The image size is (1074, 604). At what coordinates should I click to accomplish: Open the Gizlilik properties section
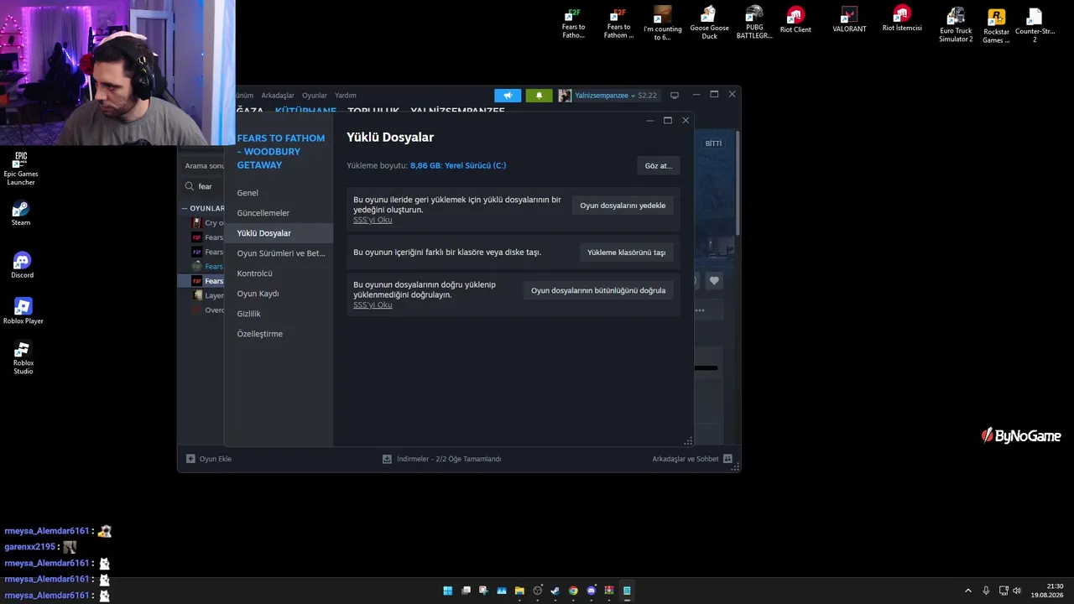279,314
